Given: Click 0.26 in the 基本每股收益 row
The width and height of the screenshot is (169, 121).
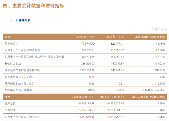Looking at the screenshot, I should pyautogui.click(x=92, y=77).
